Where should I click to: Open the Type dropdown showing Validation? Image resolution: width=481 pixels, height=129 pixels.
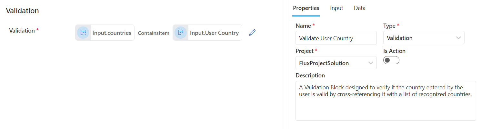(419, 38)
